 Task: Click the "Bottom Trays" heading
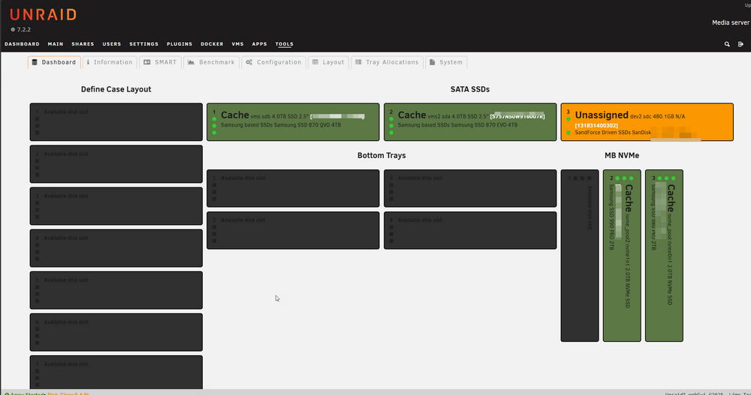[x=382, y=155]
